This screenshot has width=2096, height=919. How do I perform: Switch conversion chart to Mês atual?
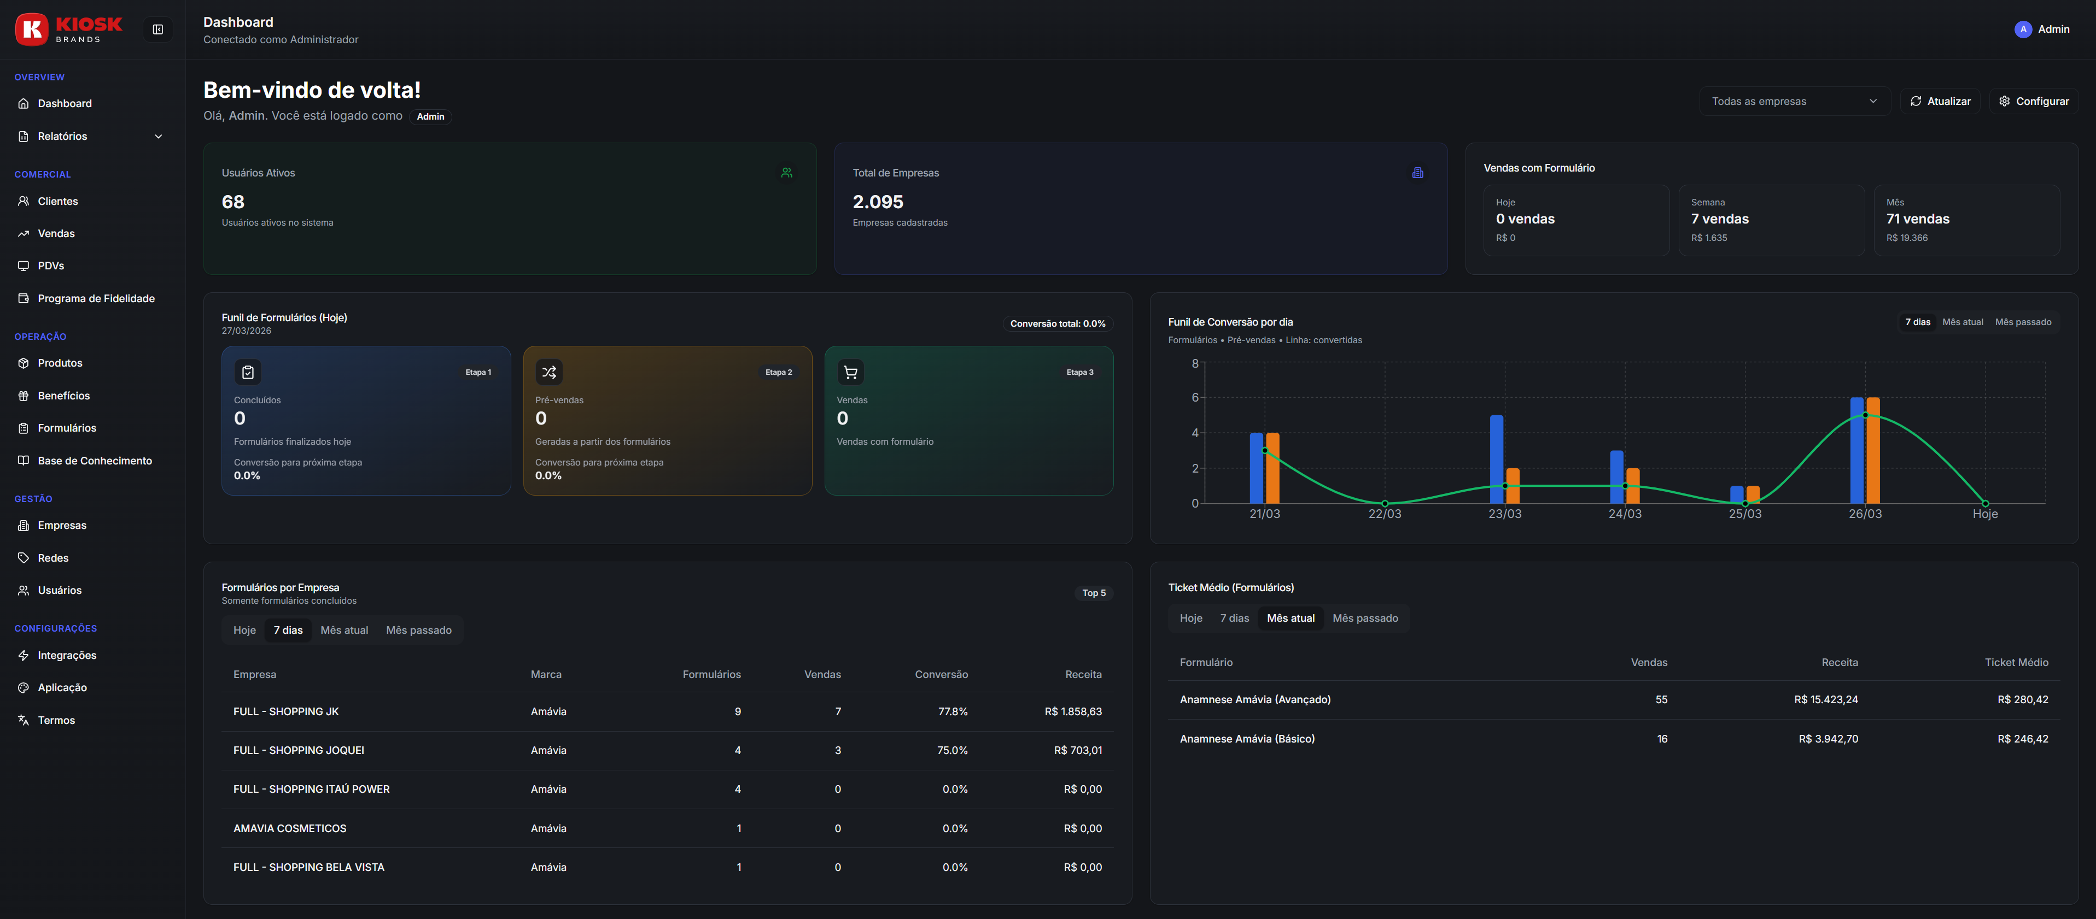(x=1961, y=322)
